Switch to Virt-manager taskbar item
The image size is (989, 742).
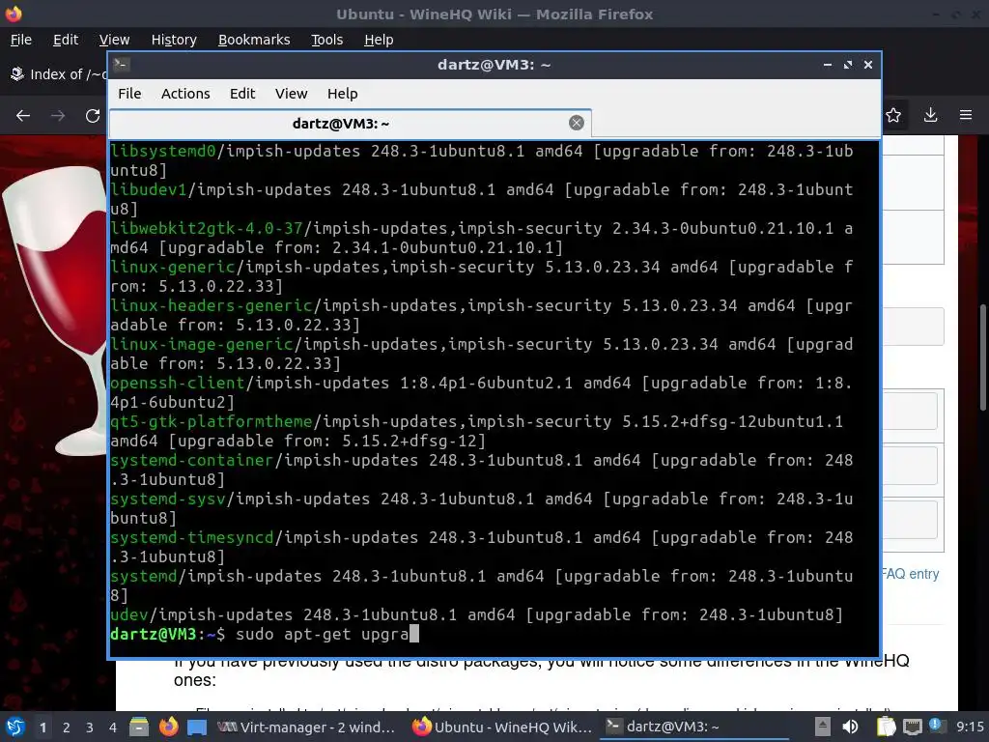coord(306,728)
